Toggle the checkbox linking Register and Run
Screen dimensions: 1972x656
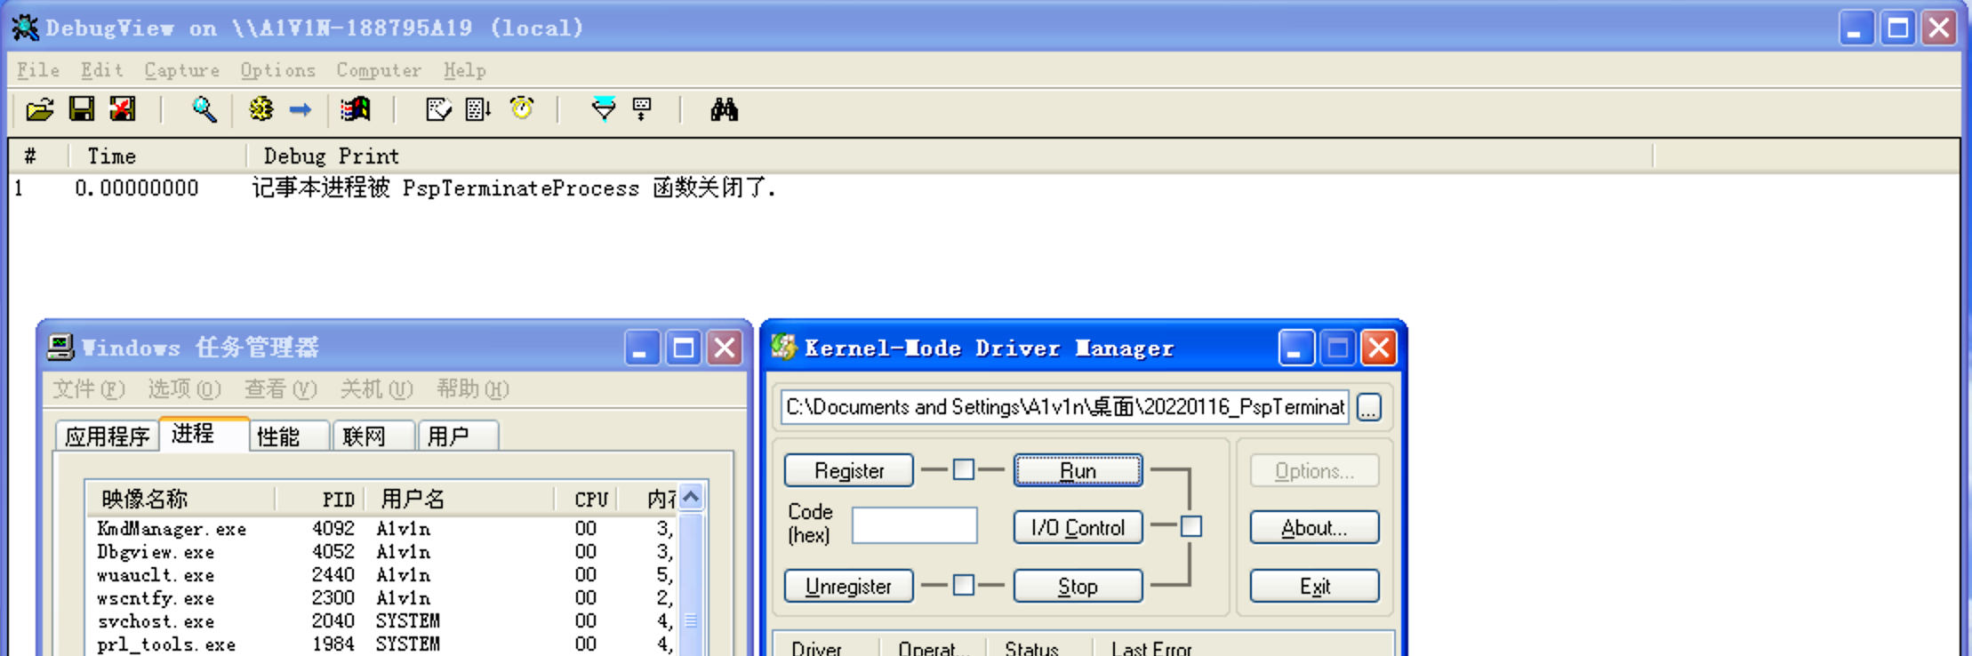(964, 469)
